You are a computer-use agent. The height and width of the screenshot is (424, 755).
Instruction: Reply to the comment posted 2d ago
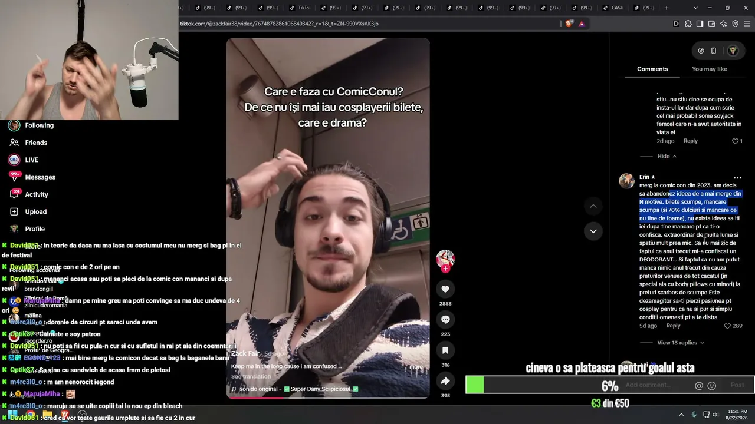tap(691, 141)
